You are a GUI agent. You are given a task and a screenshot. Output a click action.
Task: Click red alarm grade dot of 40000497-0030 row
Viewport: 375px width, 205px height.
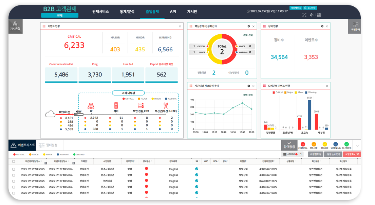[x=146, y=175]
